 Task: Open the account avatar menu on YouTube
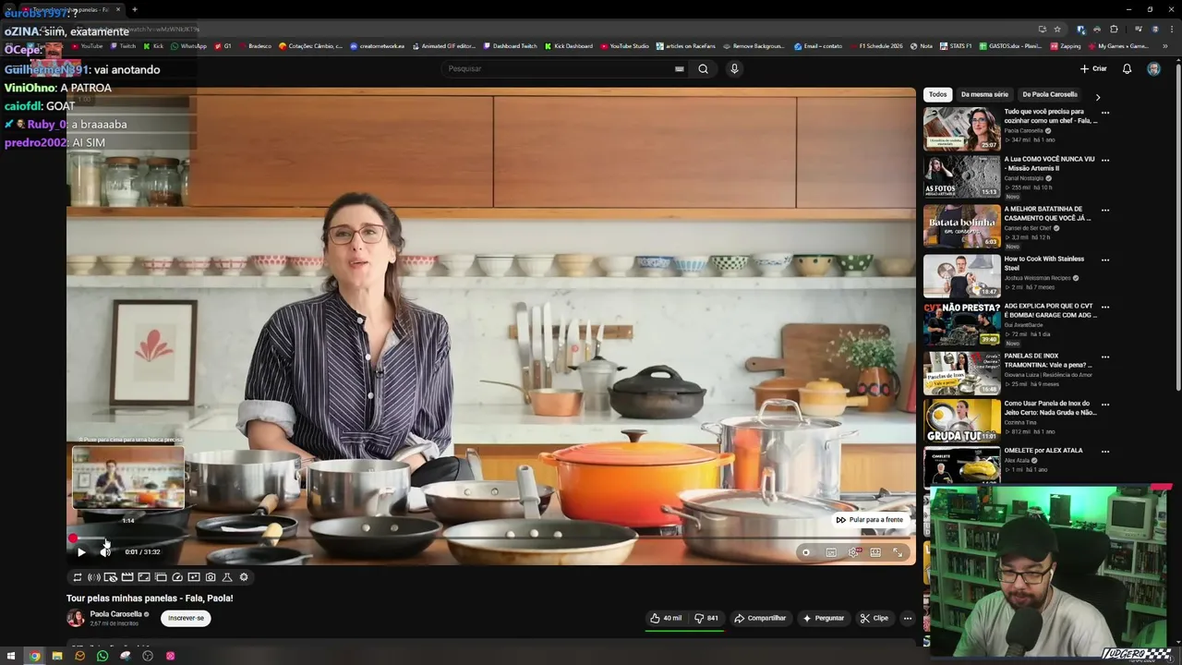coord(1153,68)
